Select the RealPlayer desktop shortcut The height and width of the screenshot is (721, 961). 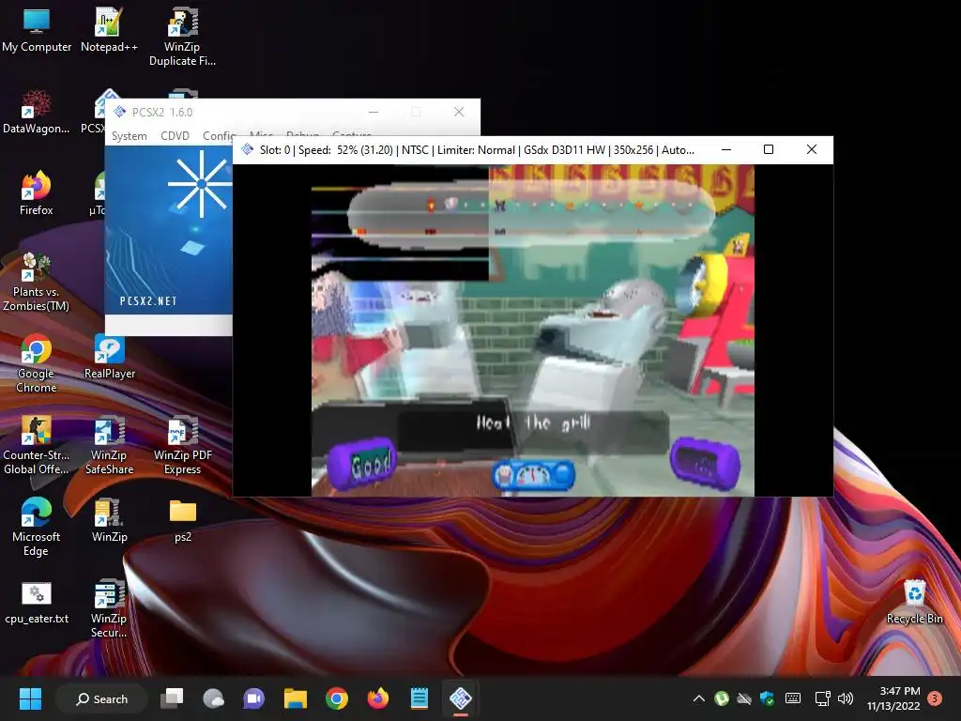(x=109, y=357)
